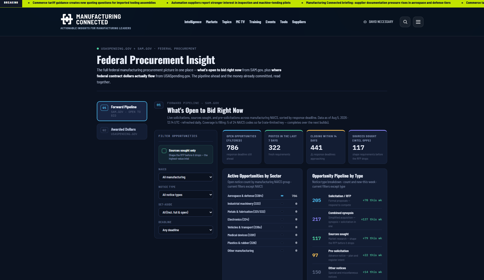Click the Closing Within 14 Days card
Image resolution: width=484 pixels, height=280 pixels.
pos(326,147)
